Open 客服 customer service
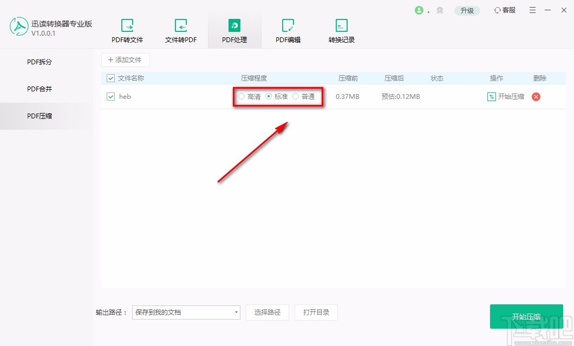The height and width of the screenshot is (346, 574). 504,10
